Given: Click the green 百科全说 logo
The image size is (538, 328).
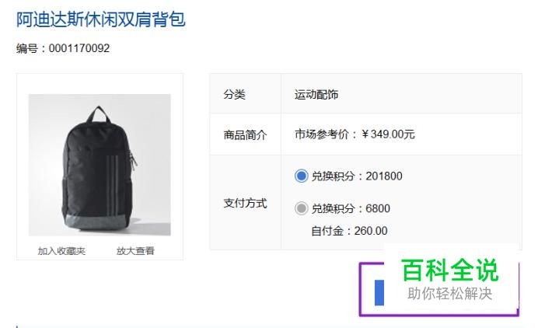Looking at the screenshot, I should click(x=450, y=270).
